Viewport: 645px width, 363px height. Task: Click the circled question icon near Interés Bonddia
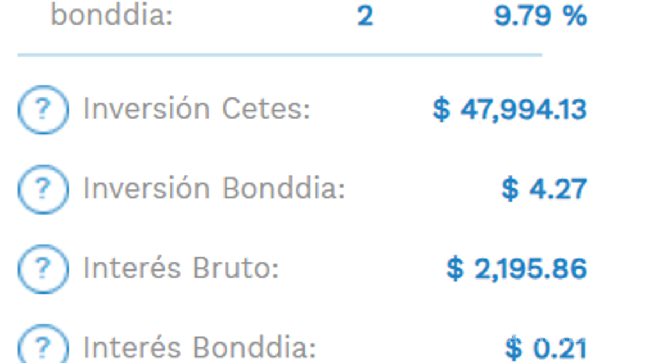(x=43, y=346)
